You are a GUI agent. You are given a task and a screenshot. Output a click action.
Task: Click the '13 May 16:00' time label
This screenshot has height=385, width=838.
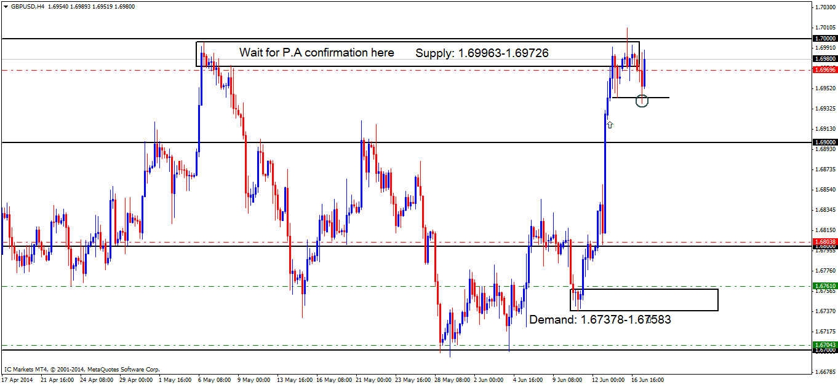294,380
